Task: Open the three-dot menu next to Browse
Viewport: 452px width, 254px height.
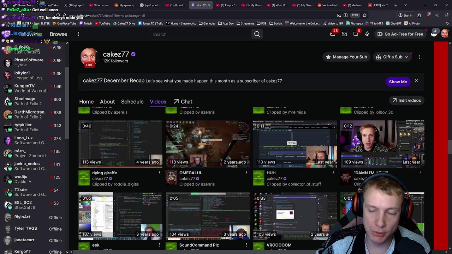Action: click(78, 34)
